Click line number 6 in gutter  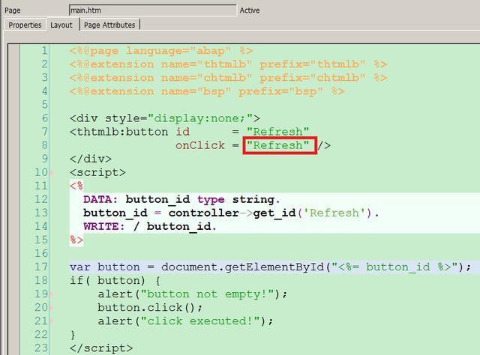[x=45, y=118]
